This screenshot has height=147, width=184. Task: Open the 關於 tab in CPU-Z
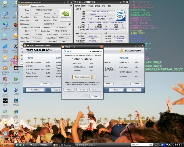110,6
